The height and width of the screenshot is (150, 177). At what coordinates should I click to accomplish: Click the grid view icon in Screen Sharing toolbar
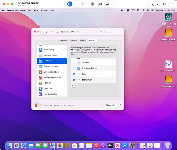coord(93,4)
